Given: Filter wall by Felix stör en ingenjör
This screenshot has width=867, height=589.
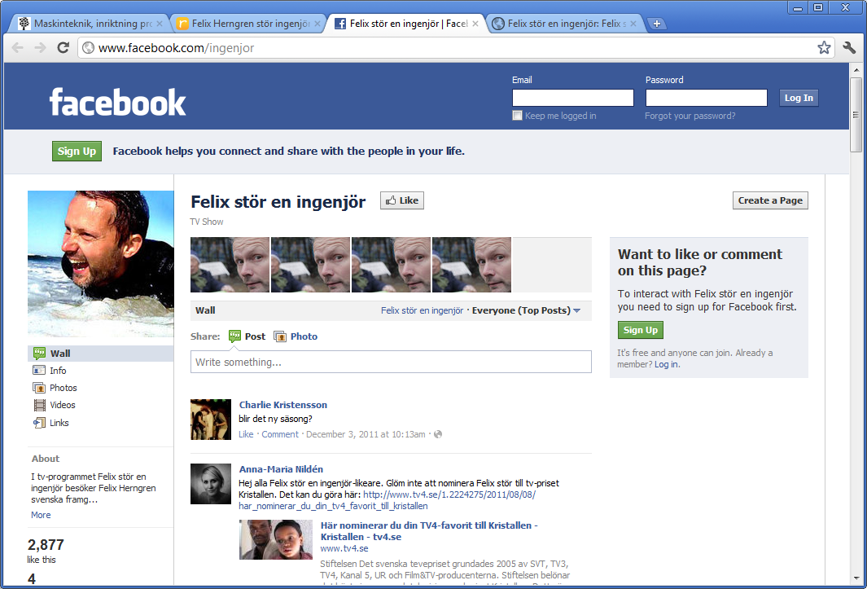Looking at the screenshot, I should click(422, 310).
